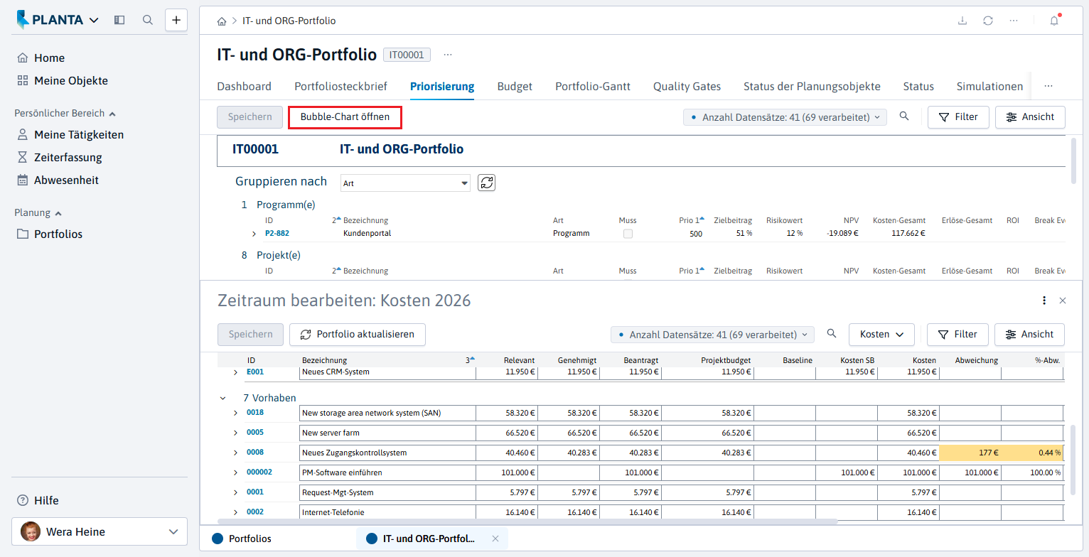Viewport: 1089px width, 557px height.
Task: Refresh page with top bar reload icon
Action: (988, 21)
